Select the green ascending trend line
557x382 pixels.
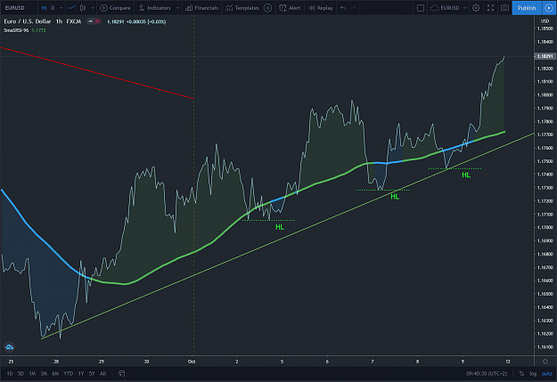point(288,236)
